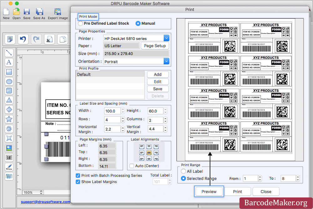Choose the Selected Range option
Image resolution: width=313 pixels, height=209 pixels.
tap(183, 178)
